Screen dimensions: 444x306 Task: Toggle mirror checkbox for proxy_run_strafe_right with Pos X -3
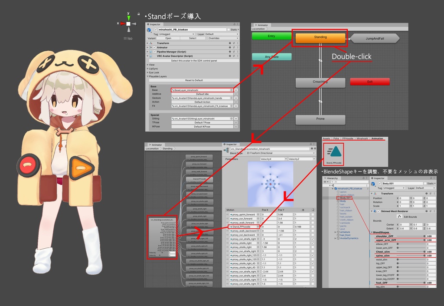click(x=313, y=239)
